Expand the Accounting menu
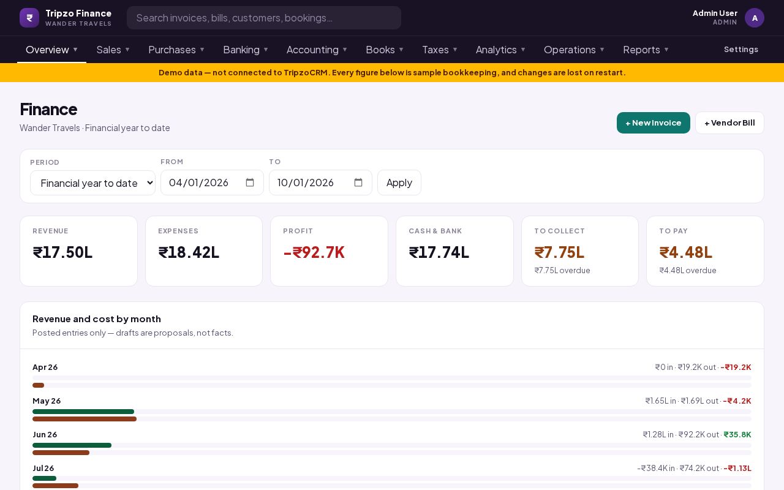 click(317, 50)
